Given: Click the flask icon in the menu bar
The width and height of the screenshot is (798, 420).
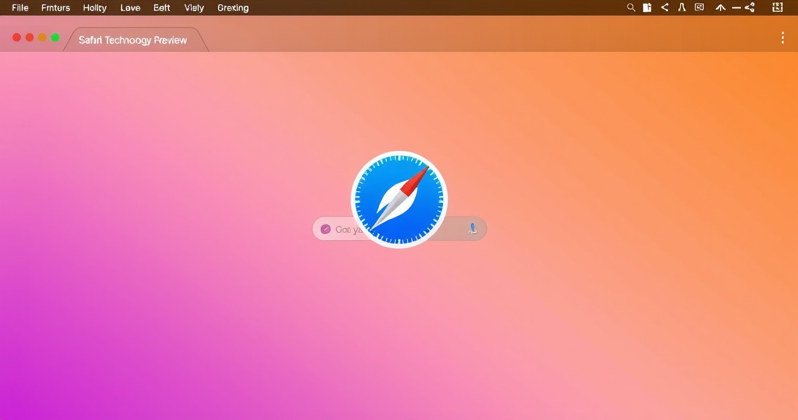Looking at the screenshot, I should [682, 8].
